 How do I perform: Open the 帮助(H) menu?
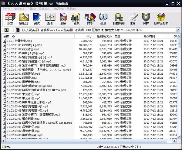[71, 9]
